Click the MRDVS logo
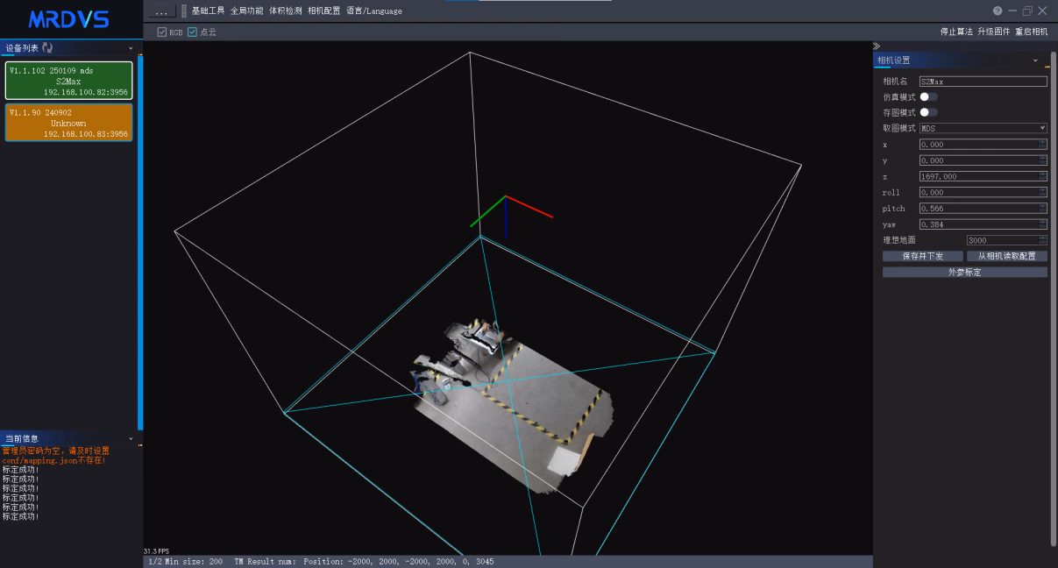Image resolution: width=1058 pixels, height=568 pixels. (69, 18)
